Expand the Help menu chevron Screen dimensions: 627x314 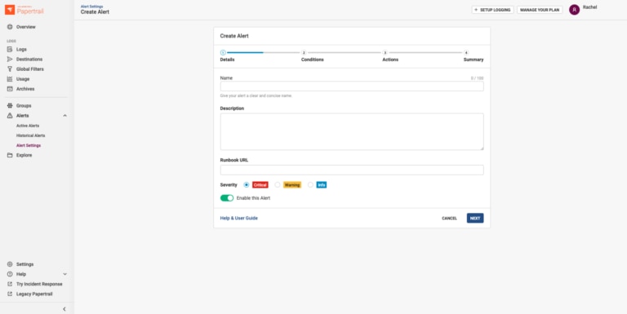64,274
